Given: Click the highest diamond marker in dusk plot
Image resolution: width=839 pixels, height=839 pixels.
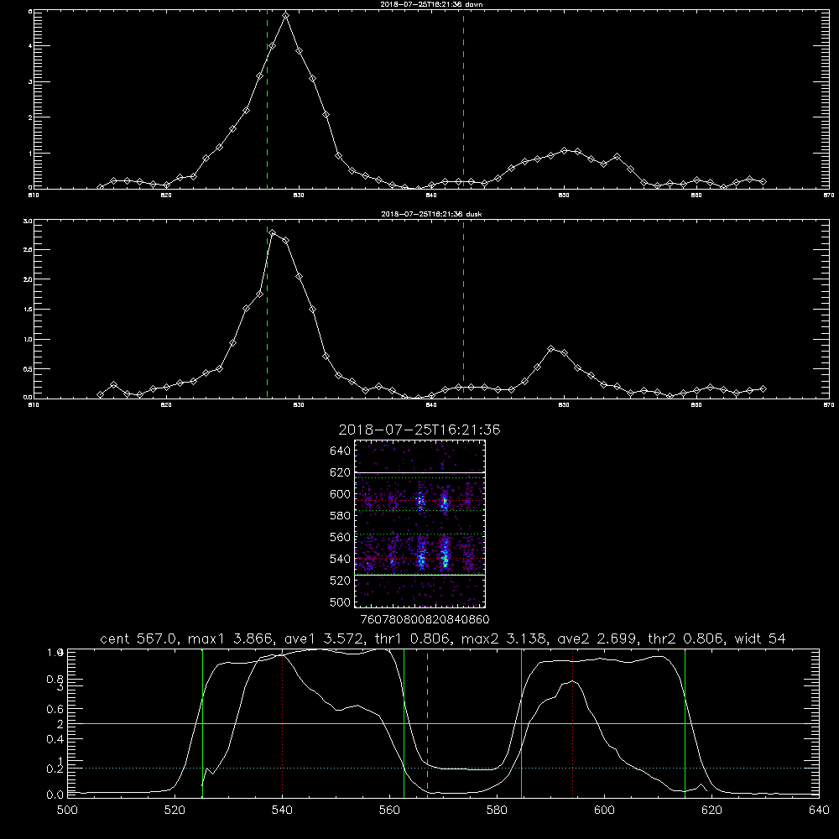Looking at the screenshot, I should (273, 232).
